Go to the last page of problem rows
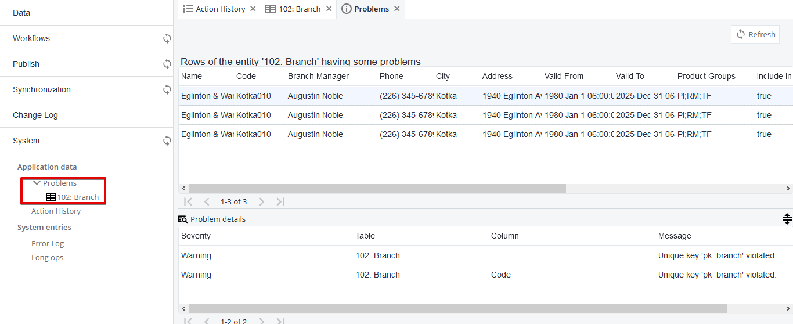 pos(280,201)
